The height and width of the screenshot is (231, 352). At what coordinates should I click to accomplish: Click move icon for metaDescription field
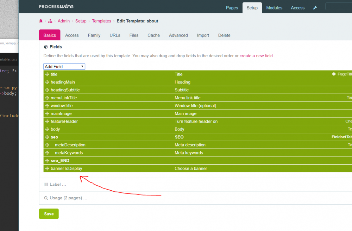click(x=47, y=145)
